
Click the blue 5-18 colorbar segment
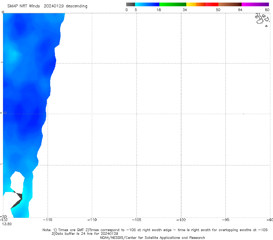147,4
